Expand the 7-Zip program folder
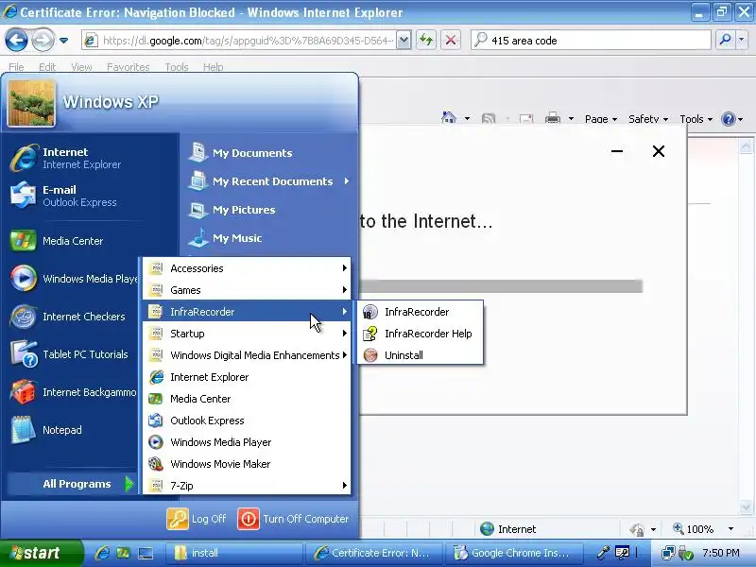Image resolution: width=756 pixels, height=567 pixels. [x=247, y=486]
